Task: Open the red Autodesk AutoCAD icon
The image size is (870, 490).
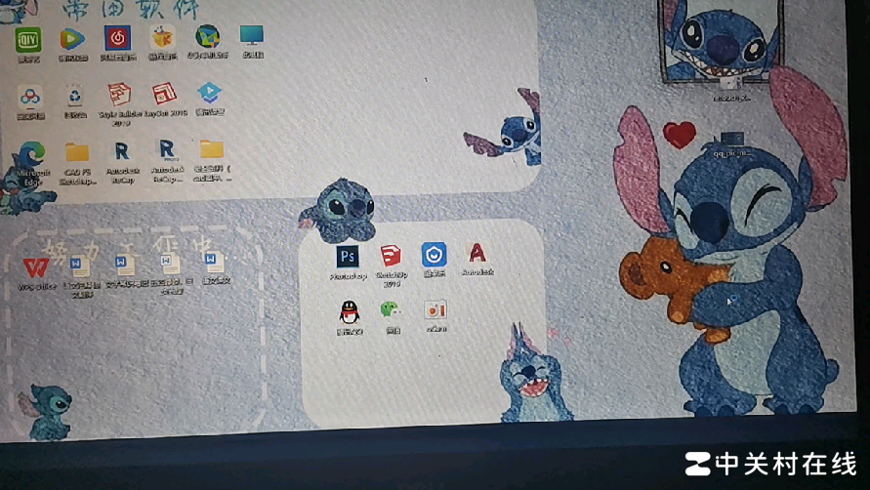Action: coord(476,254)
